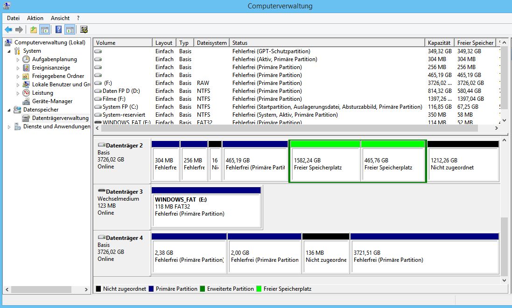512x308 pixels.
Task: Click drive icon of GPT-Schutzpartition row
Action: point(98,51)
